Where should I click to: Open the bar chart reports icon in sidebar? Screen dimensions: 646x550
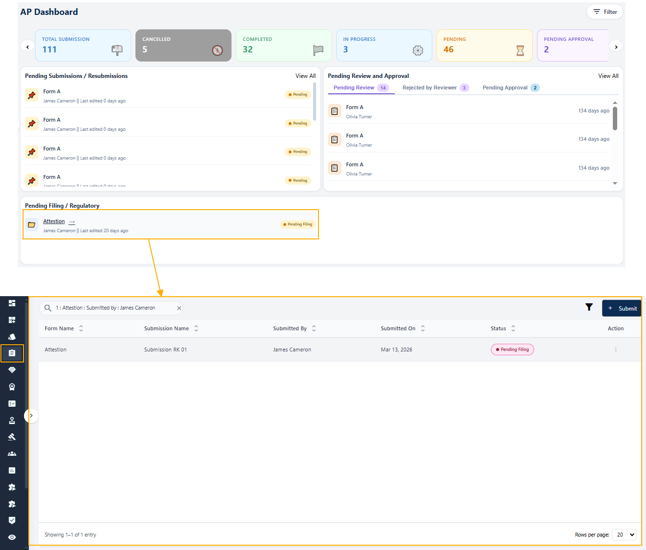[x=12, y=470]
